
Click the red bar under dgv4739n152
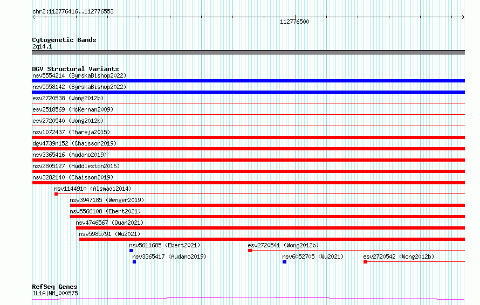click(248, 149)
